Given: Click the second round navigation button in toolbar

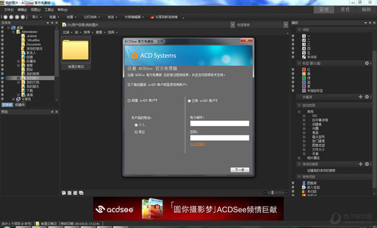Looking at the screenshot, I should (11, 17).
